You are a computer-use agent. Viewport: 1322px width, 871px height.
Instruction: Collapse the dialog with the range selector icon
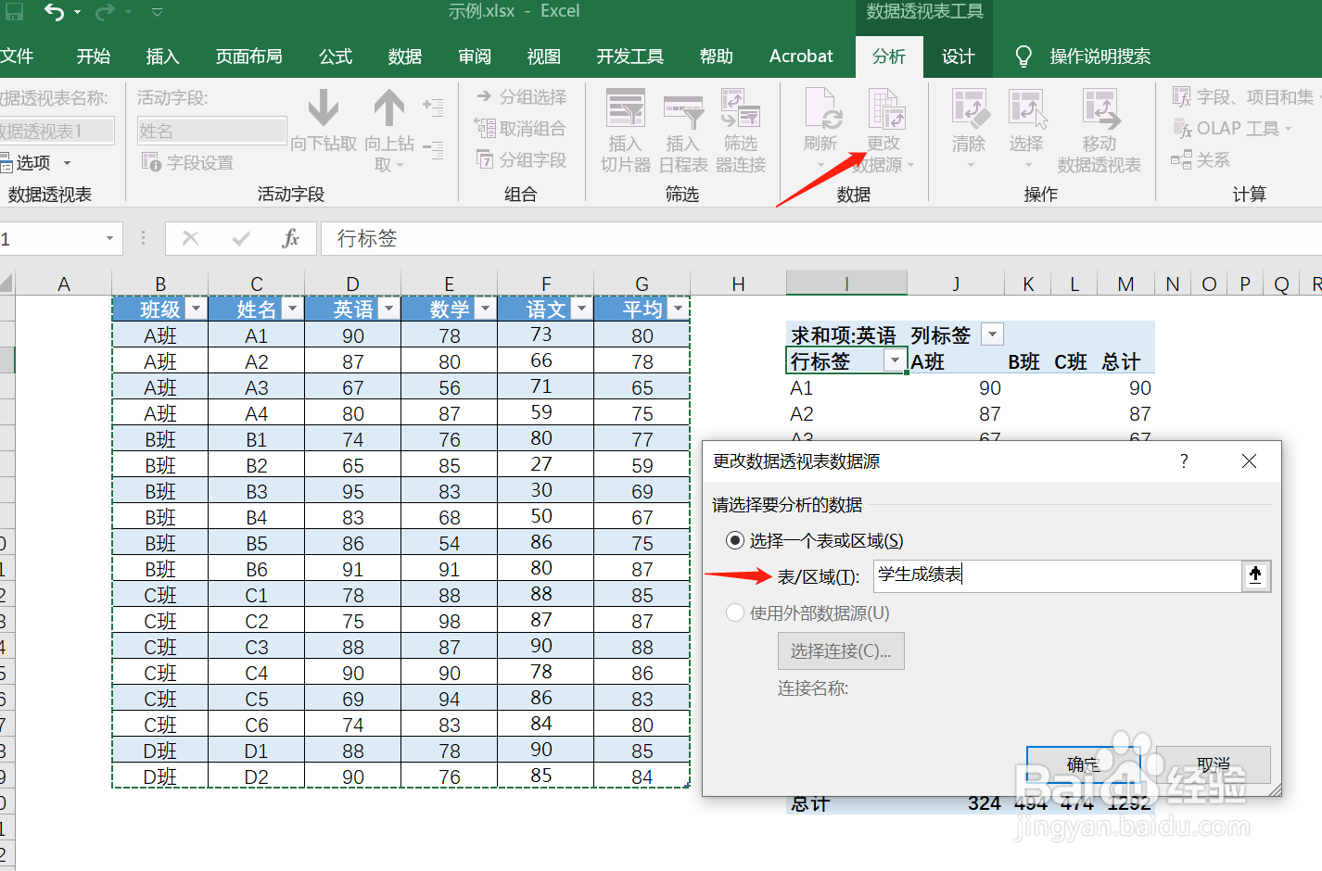coord(1255,575)
